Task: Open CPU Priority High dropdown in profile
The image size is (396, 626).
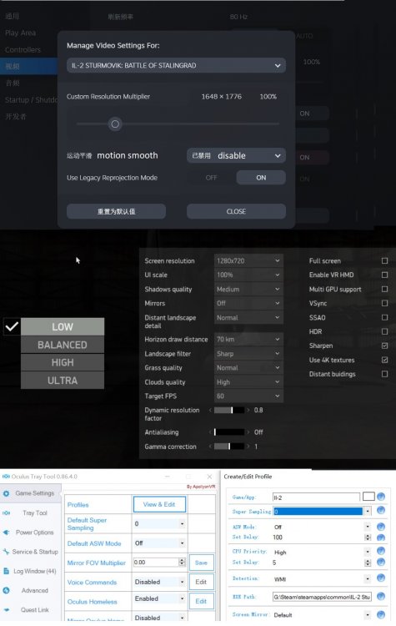Action: click(322, 553)
